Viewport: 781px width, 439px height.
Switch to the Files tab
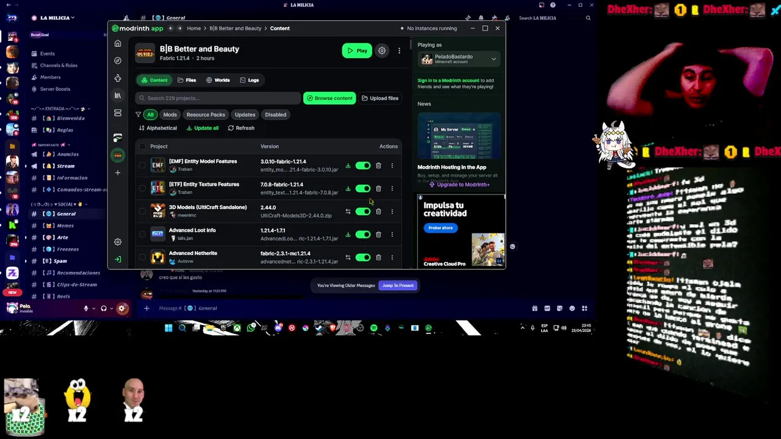(187, 80)
